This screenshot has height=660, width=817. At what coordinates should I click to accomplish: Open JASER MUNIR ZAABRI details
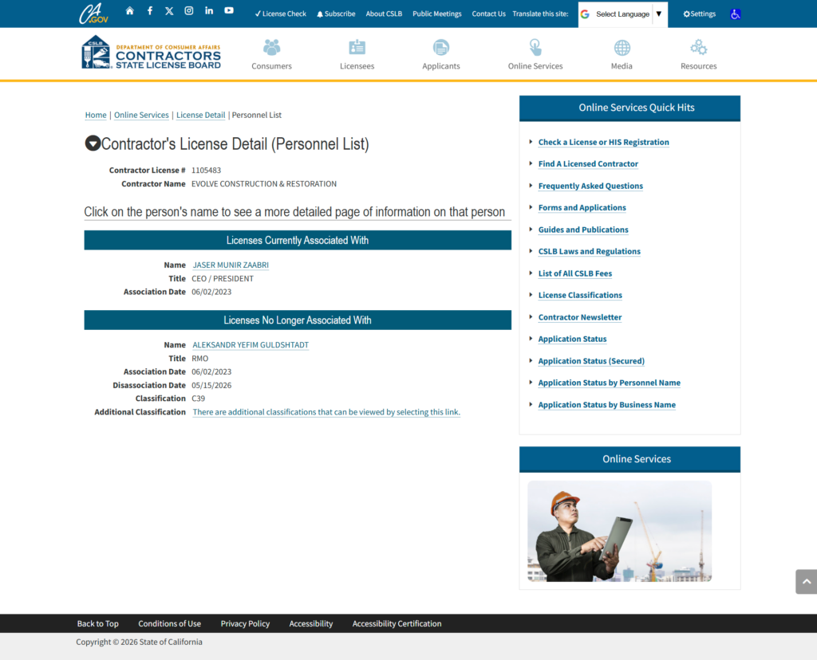pyautogui.click(x=231, y=265)
